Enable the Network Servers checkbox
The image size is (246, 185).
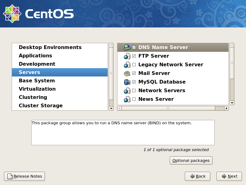coord(134,91)
